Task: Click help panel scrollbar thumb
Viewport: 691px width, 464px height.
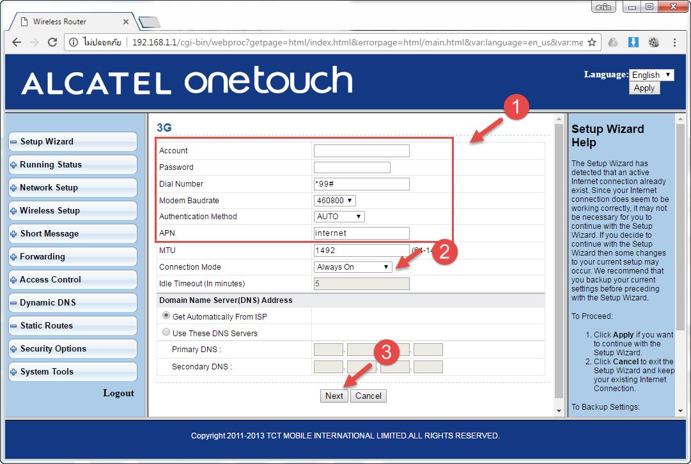Action: pyautogui.click(x=680, y=227)
